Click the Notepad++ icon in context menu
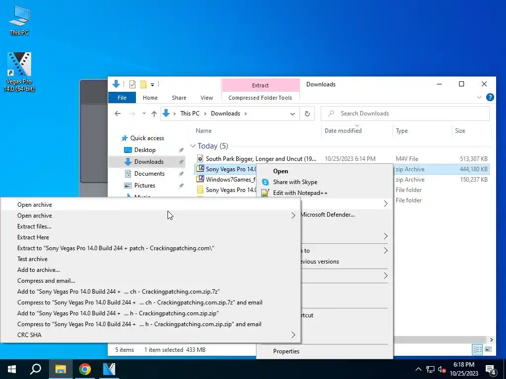506x379 pixels. point(265,193)
